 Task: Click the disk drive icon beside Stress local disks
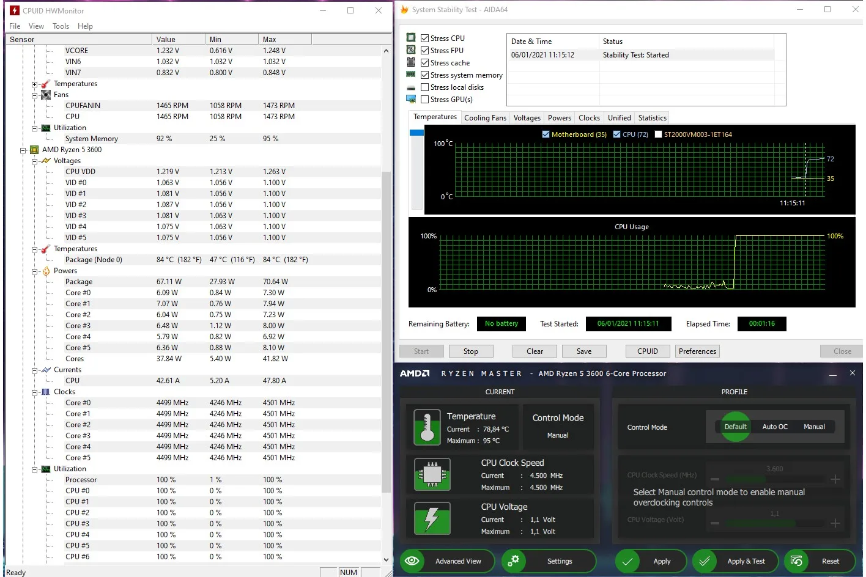coord(411,87)
